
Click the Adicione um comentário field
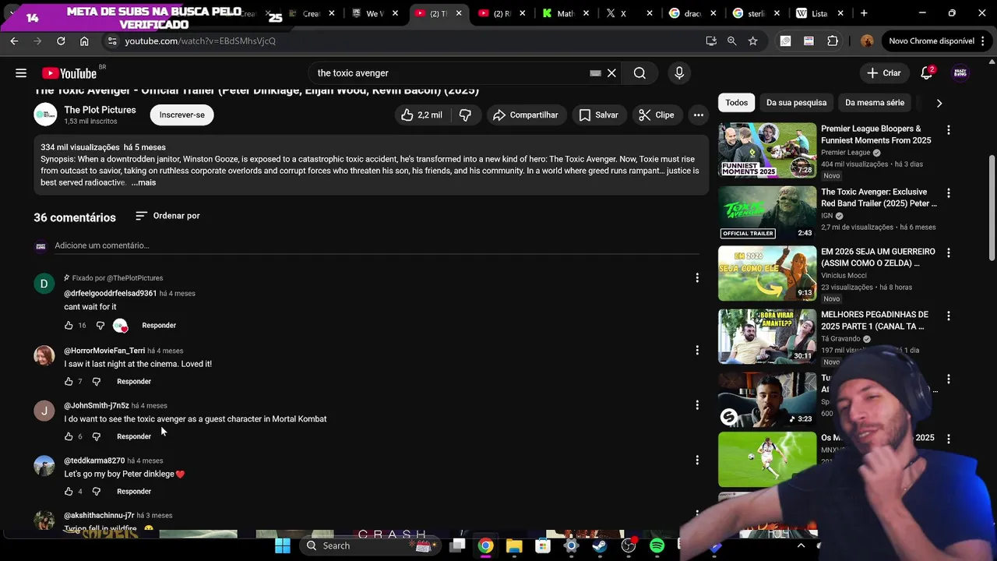click(377, 245)
